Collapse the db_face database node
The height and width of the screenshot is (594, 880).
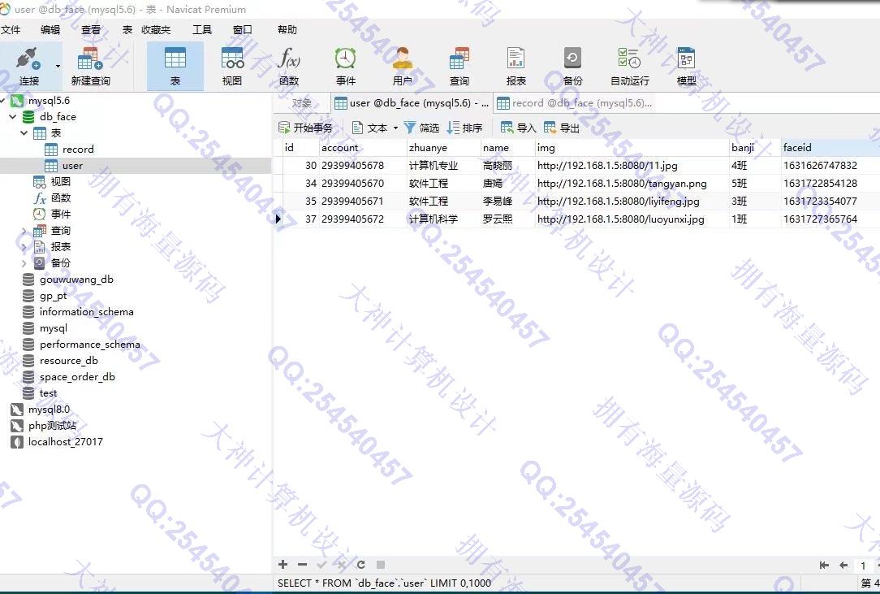point(12,117)
